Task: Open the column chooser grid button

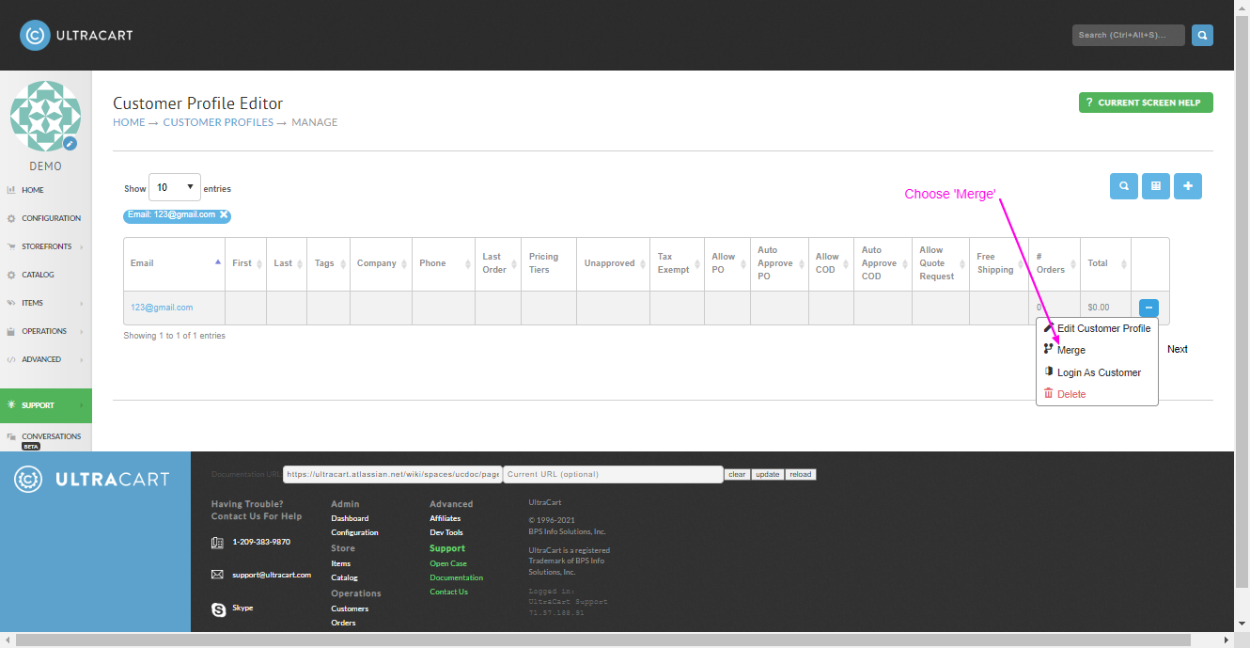Action: pyautogui.click(x=1156, y=186)
